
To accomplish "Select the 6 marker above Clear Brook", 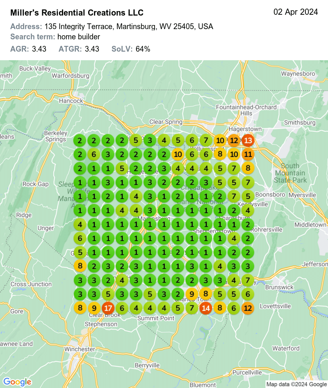I will 122,308.
